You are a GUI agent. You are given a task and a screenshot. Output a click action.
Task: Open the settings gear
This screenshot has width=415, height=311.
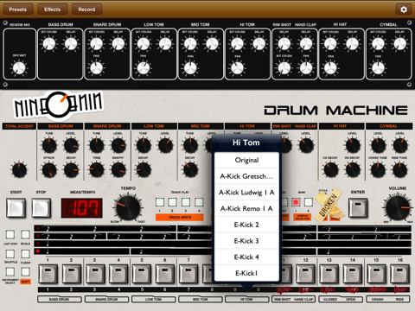(x=404, y=10)
